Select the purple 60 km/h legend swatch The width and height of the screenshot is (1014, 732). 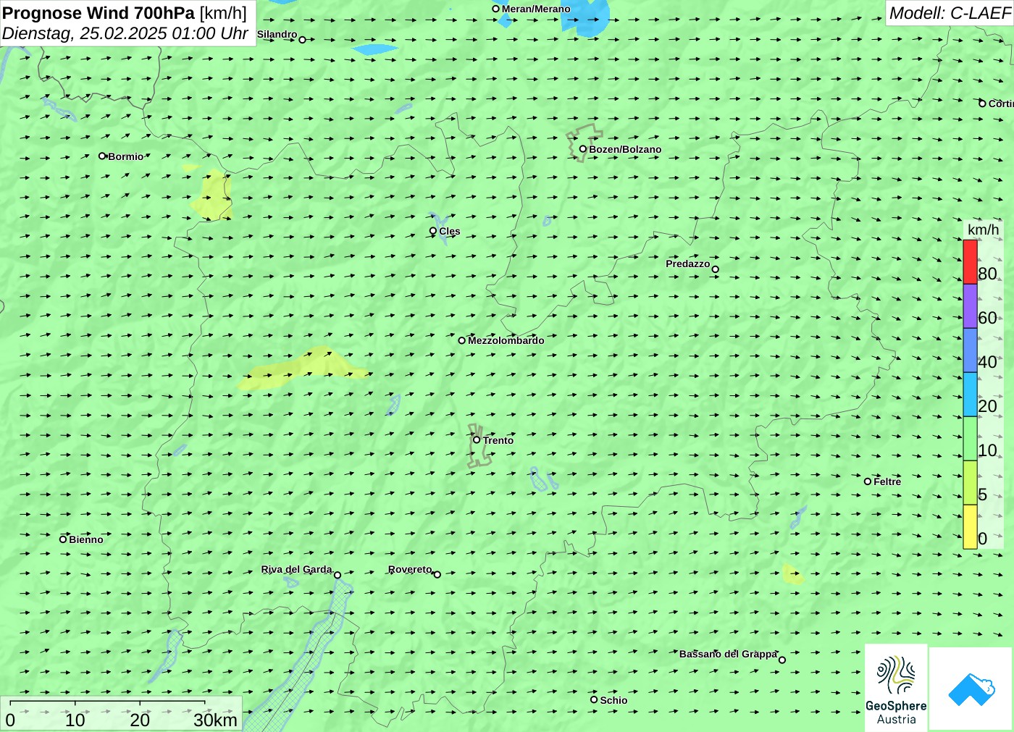tap(970, 306)
